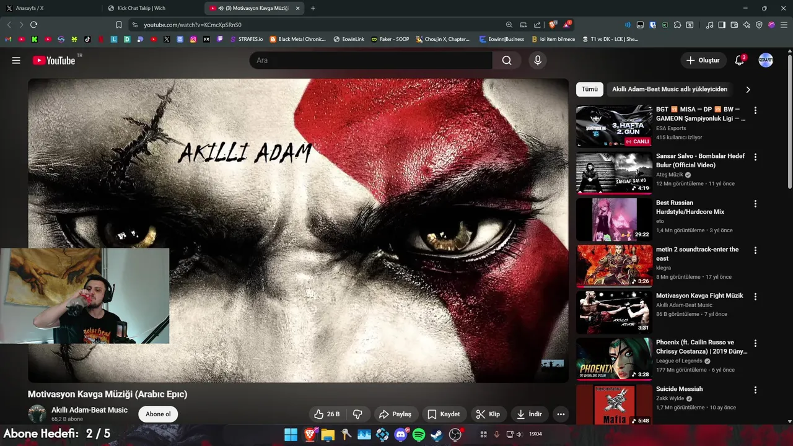Viewport: 793px width, 446px height.
Task: Select the Tümü filter chip
Action: (590, 89)
